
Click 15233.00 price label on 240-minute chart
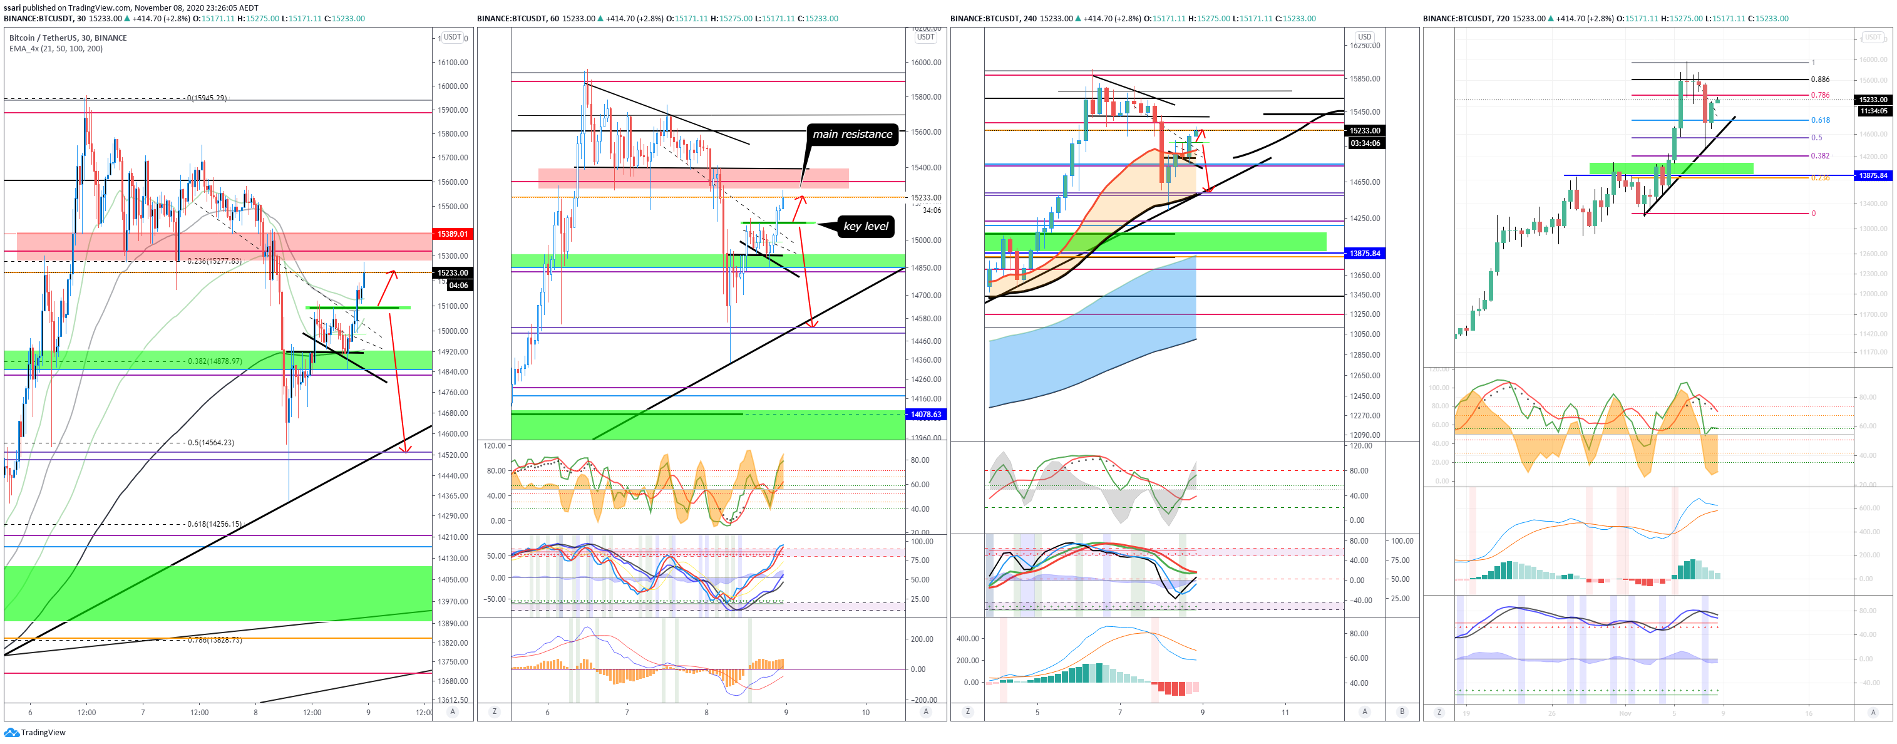(1365, 130)
